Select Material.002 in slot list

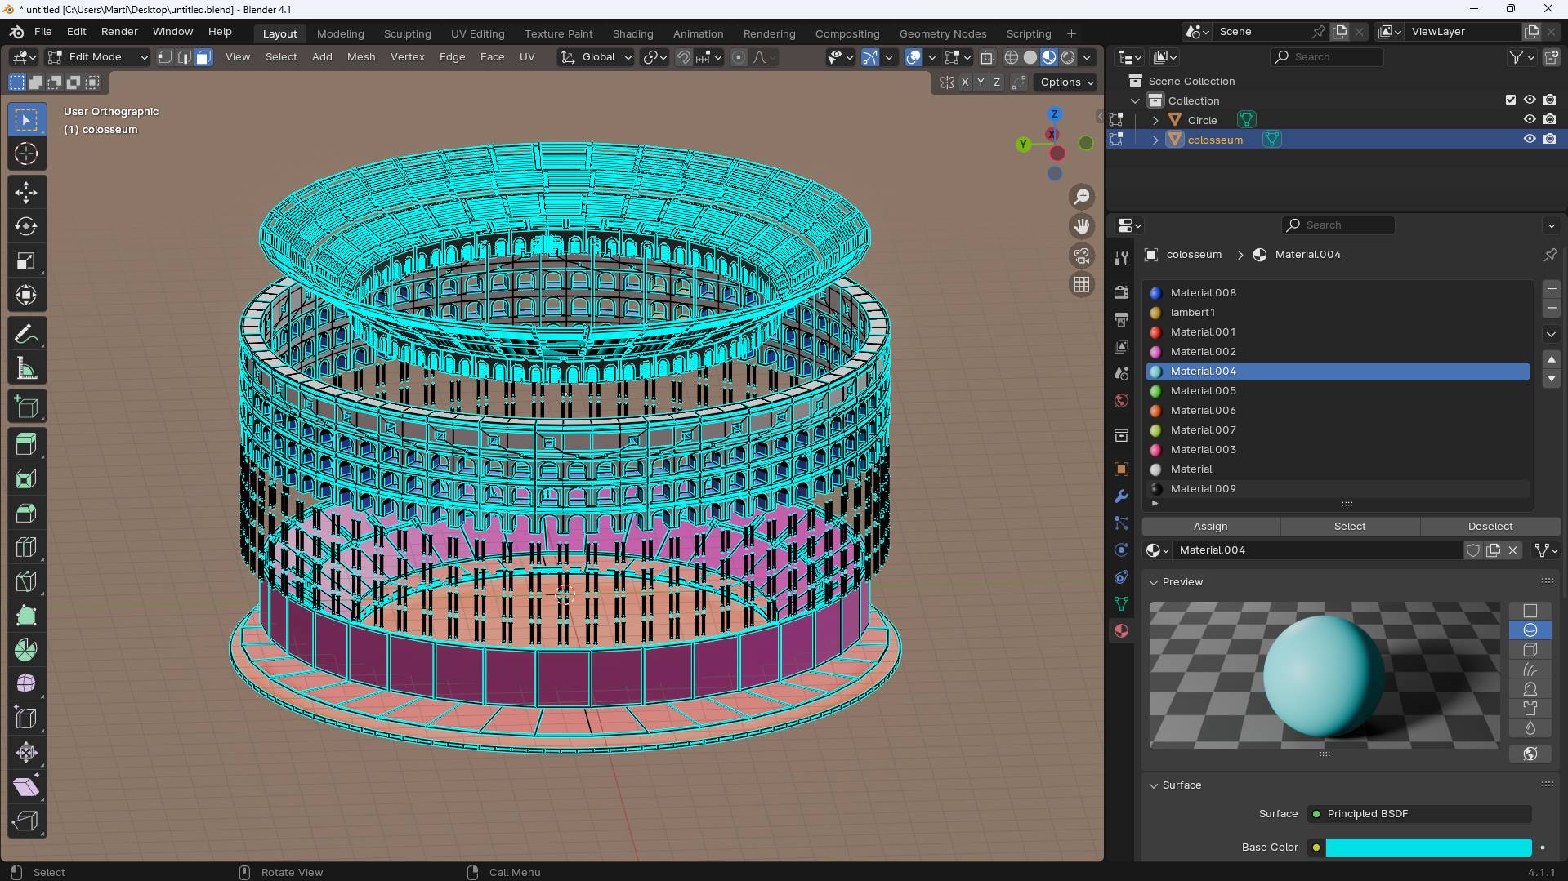click(x=1338, y=352)
